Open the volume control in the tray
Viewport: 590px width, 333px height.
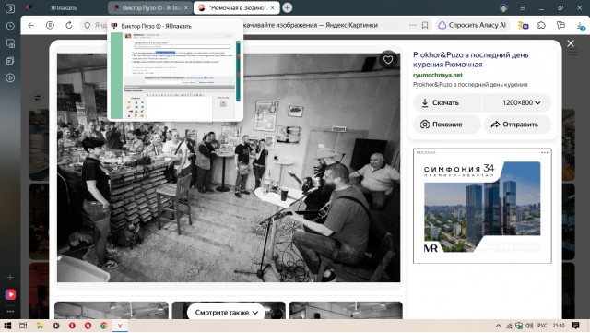(x=529, y=326)
